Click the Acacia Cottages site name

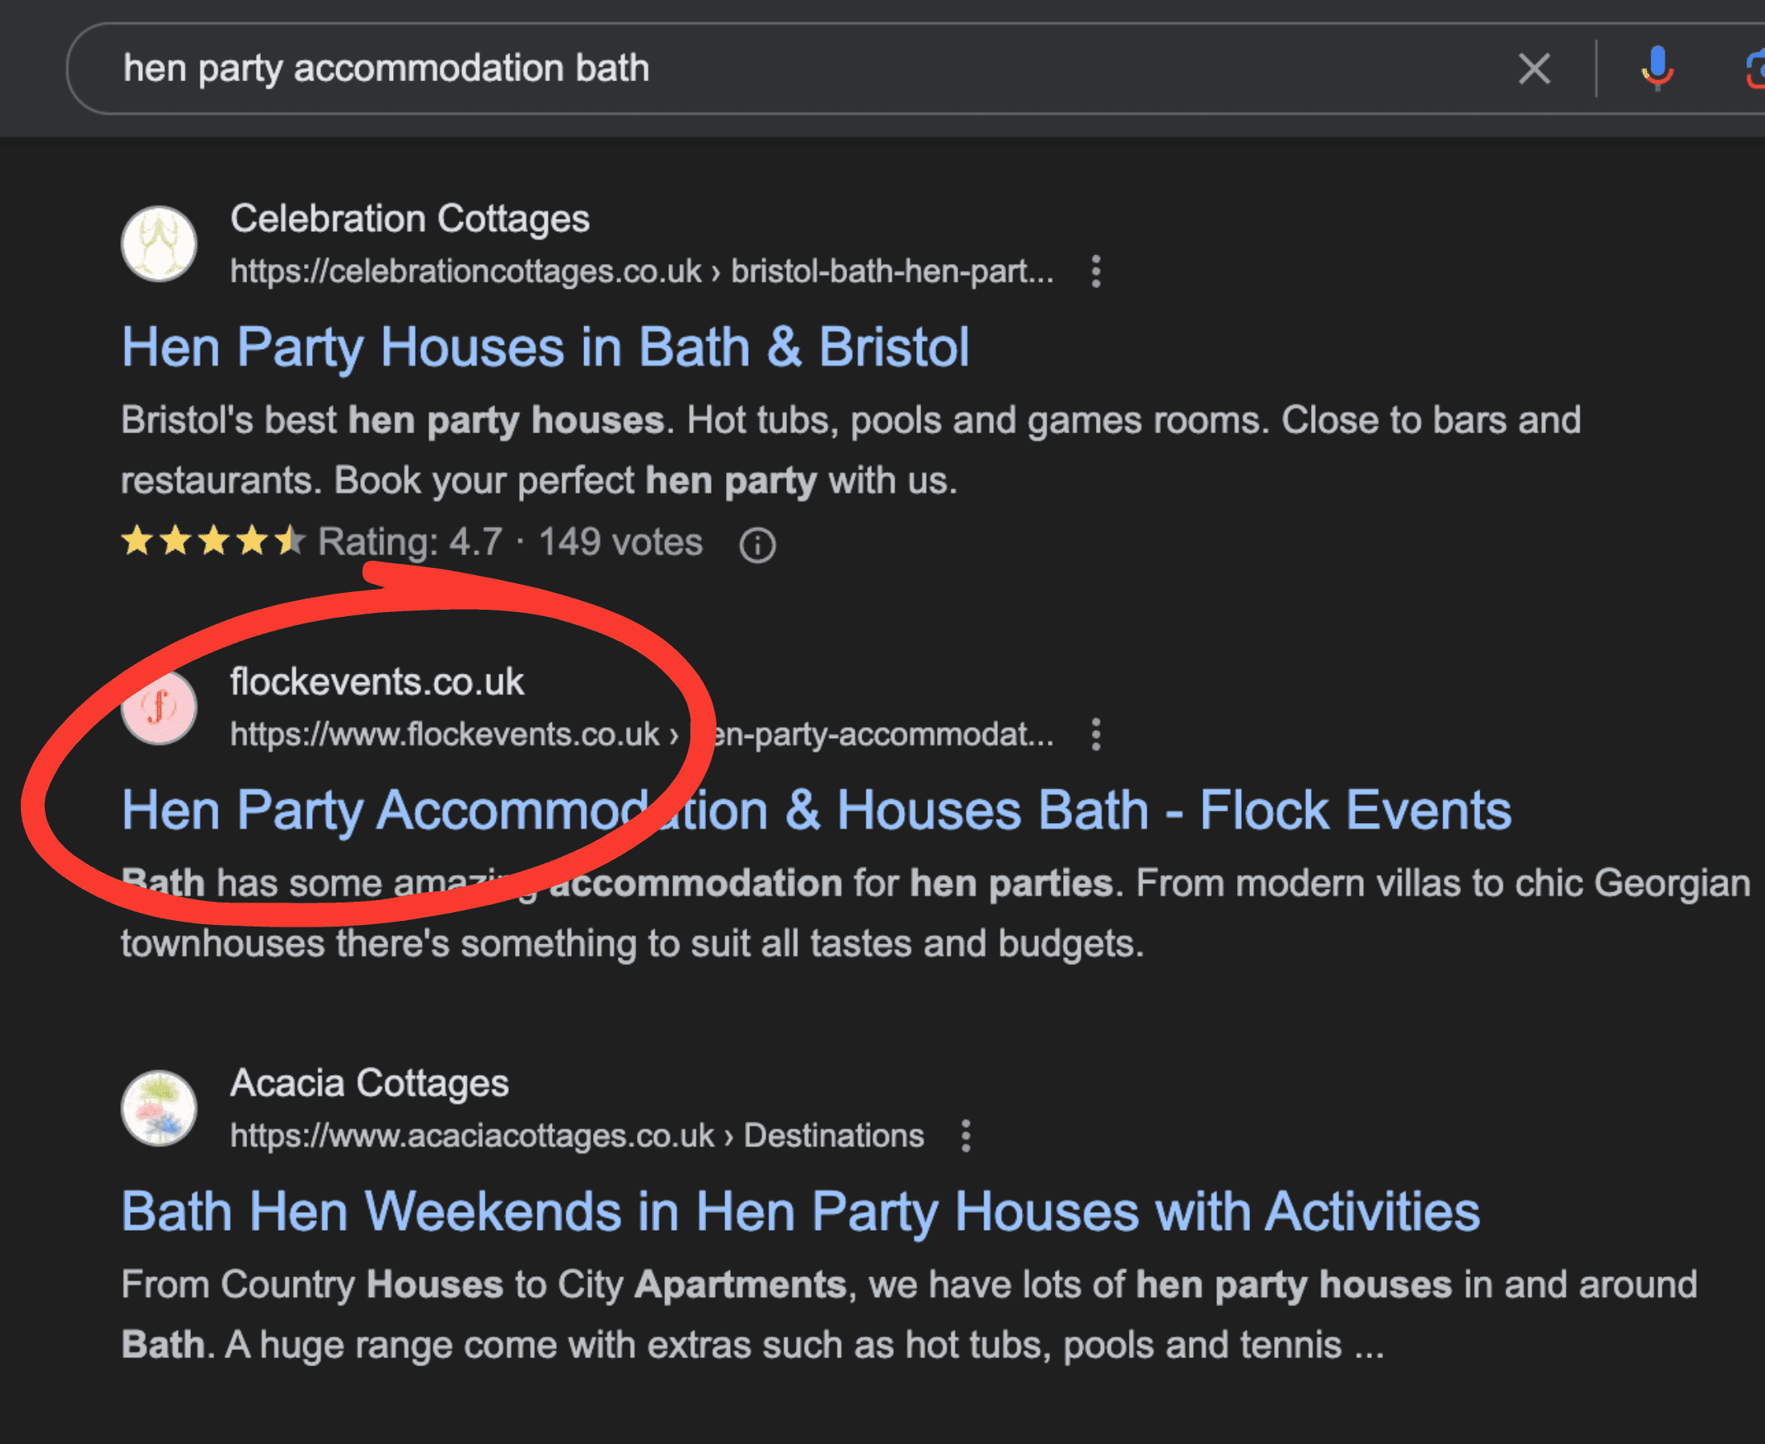click(369, 1084)
